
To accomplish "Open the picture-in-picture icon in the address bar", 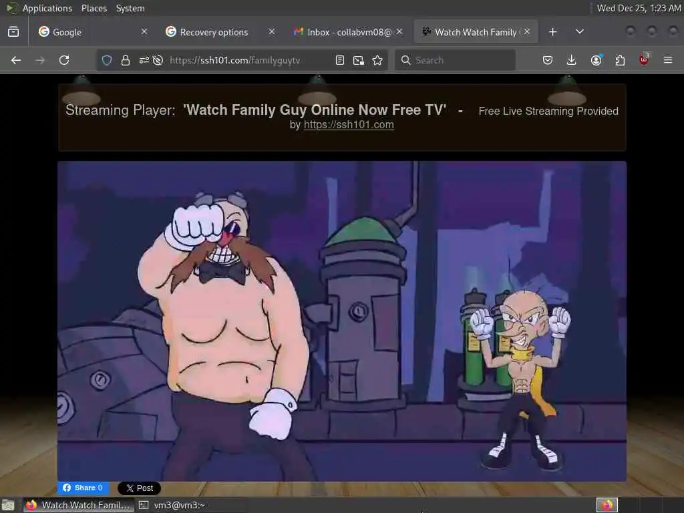I will tap(359, 60).
